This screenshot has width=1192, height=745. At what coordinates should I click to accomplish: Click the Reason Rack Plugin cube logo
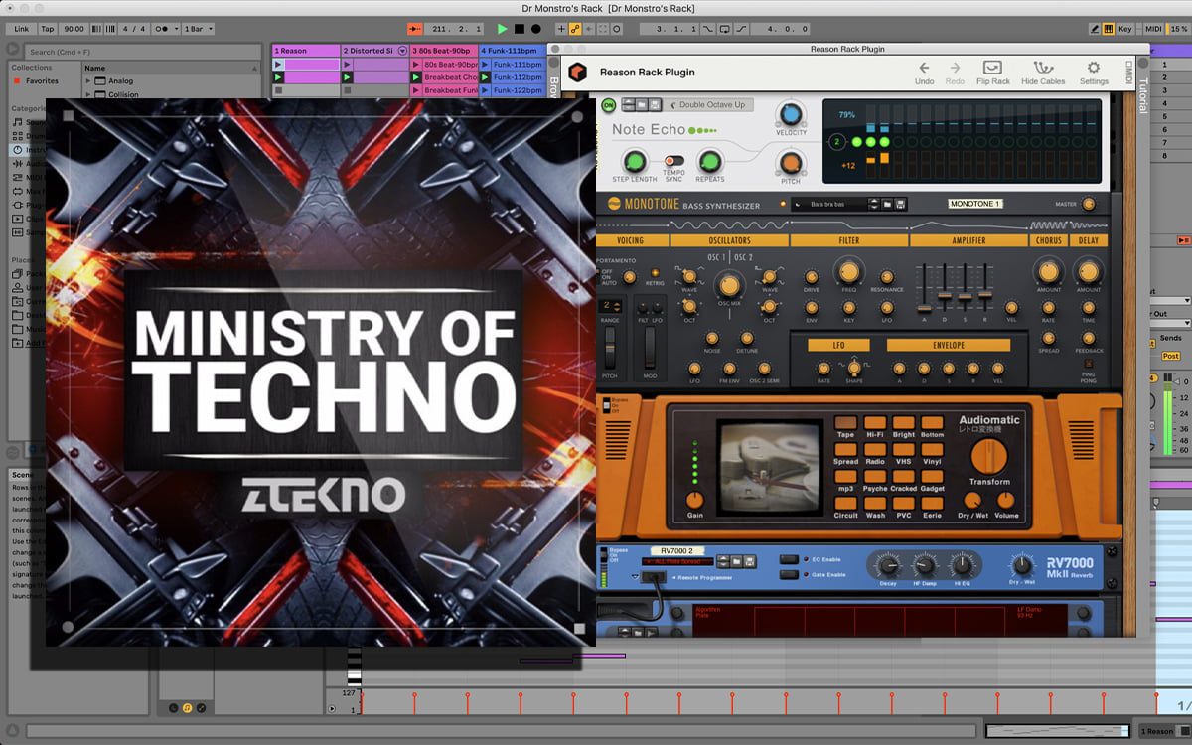point(577,73)
